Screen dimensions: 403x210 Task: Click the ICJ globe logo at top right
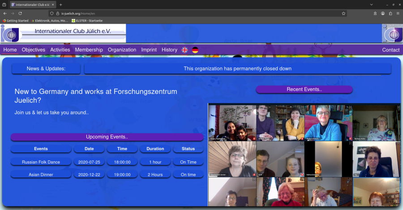393,34
